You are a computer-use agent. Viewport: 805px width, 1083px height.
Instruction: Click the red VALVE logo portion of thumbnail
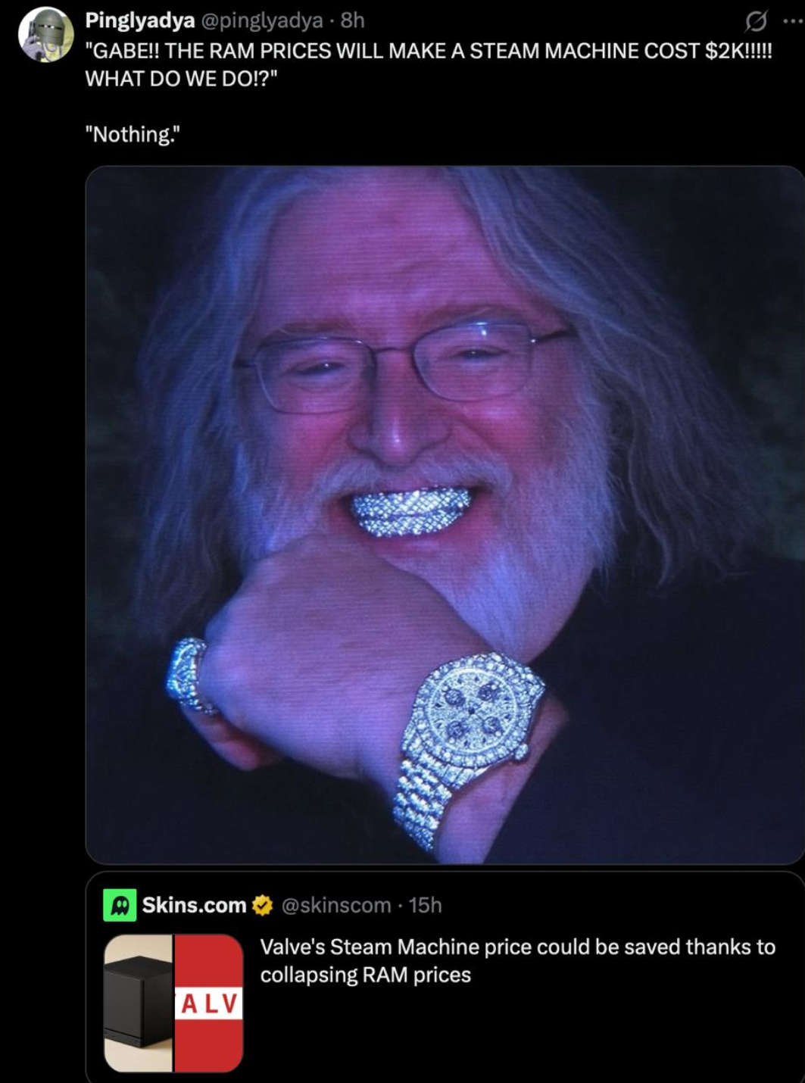[x=208, y=1003]
